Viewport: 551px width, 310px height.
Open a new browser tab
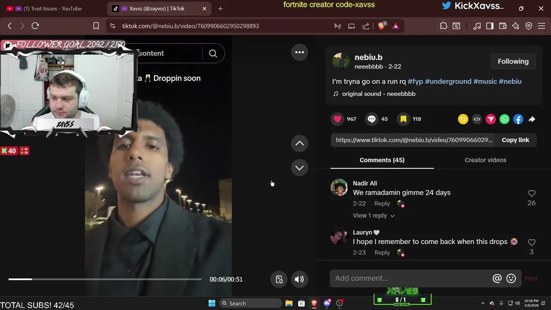tap(220, 9)
